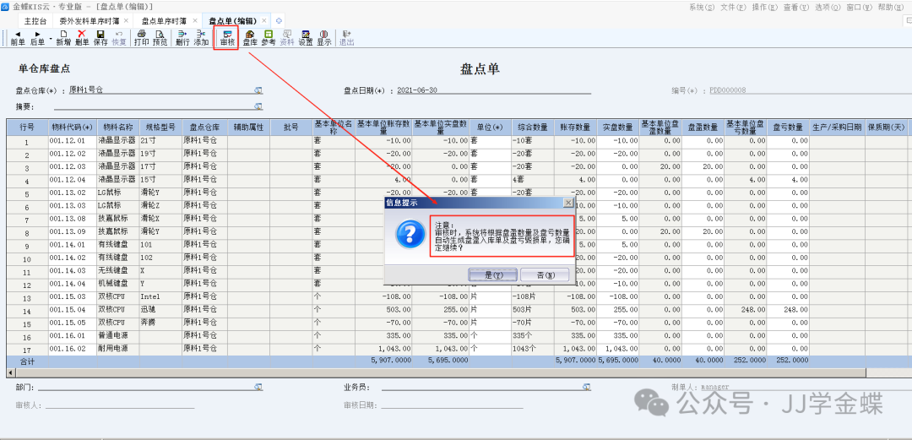Open the 业务员 field lookup selector

click(x=586, y=388)
